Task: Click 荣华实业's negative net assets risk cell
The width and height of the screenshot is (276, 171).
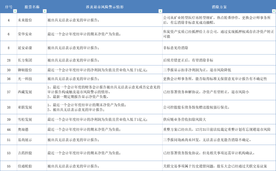Action: (104, 34)
